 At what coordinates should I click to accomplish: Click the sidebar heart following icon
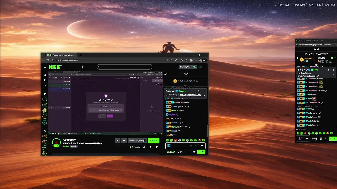coord(45,86)
